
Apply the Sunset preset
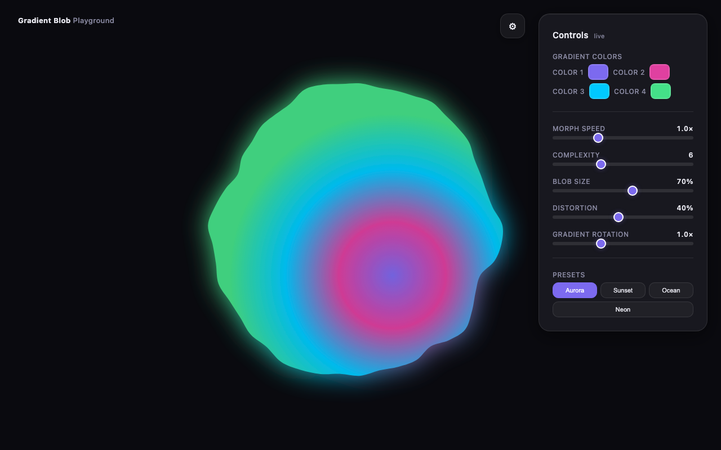coord(623,290)
